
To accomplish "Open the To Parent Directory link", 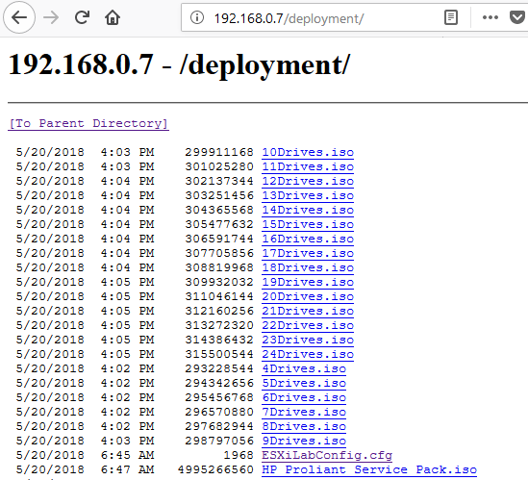I will pos(88,124).
